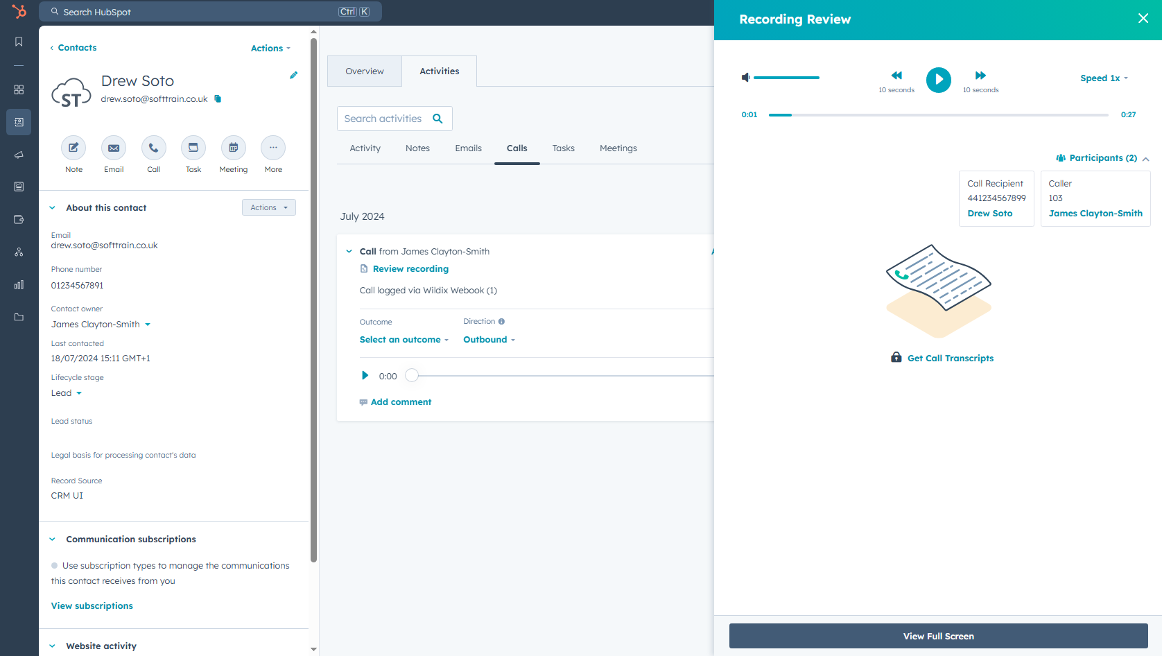Collapse the About this contact section
The width and height of the screenshot is (1162, 656).
(x=52, y=207)
